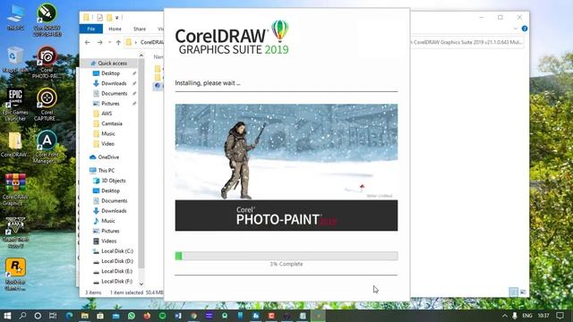The width and height of the screenshot is (573, 322).
Task: Open Corel CAPTURE desktop shortcut
Action: pyautogui.click(x=47, y=105)
